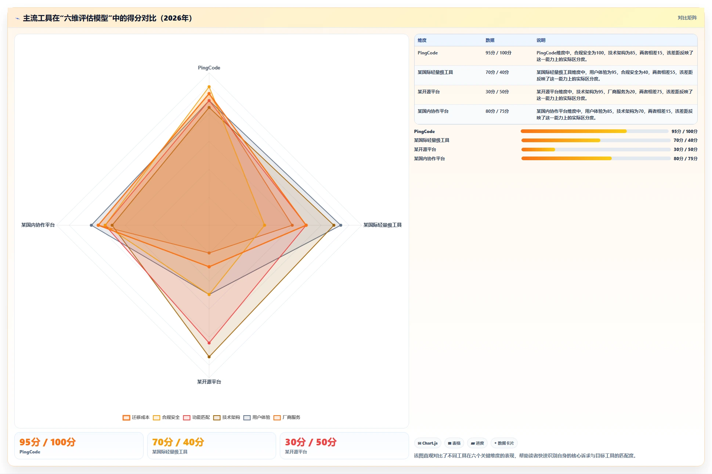
Task: Click the 某国际轻量级工具 progress bar
Action: (x=596, y=140)
